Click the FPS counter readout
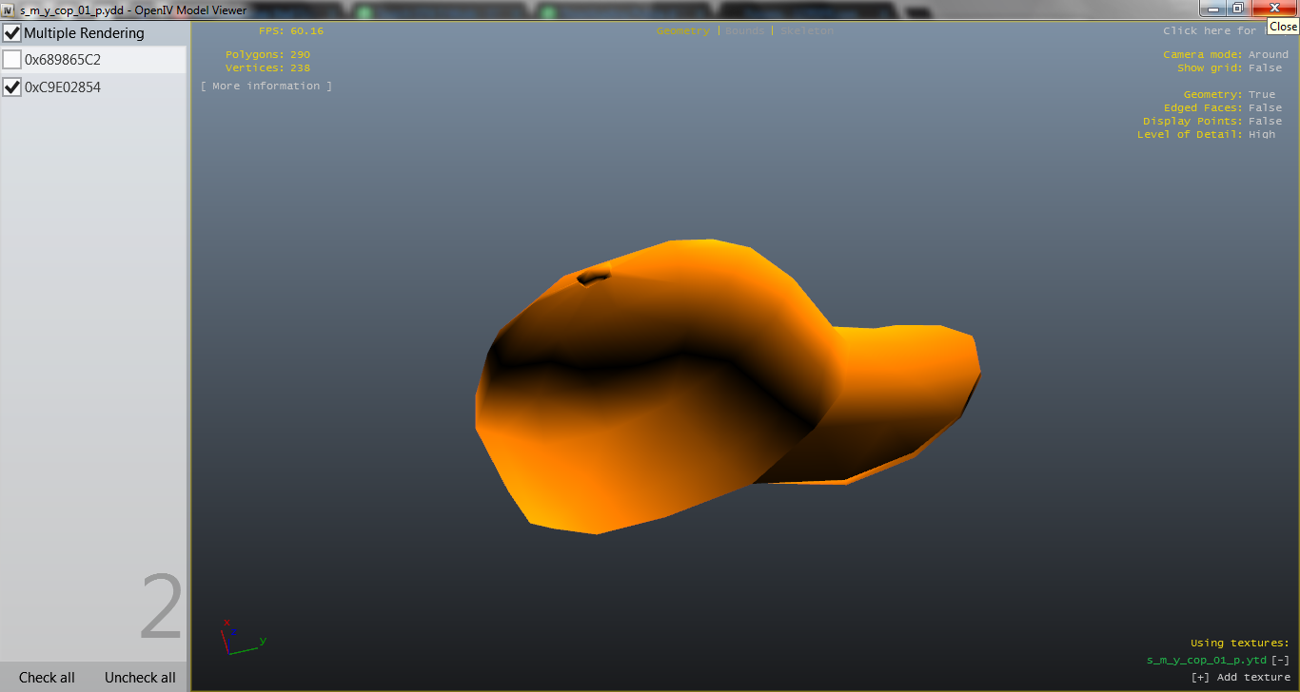1300x692 pixels. coord(291,31)
